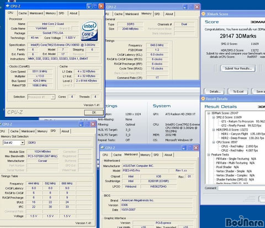
Task: Click To Excel button in 3DMark Score
Action: pos(238,91)
